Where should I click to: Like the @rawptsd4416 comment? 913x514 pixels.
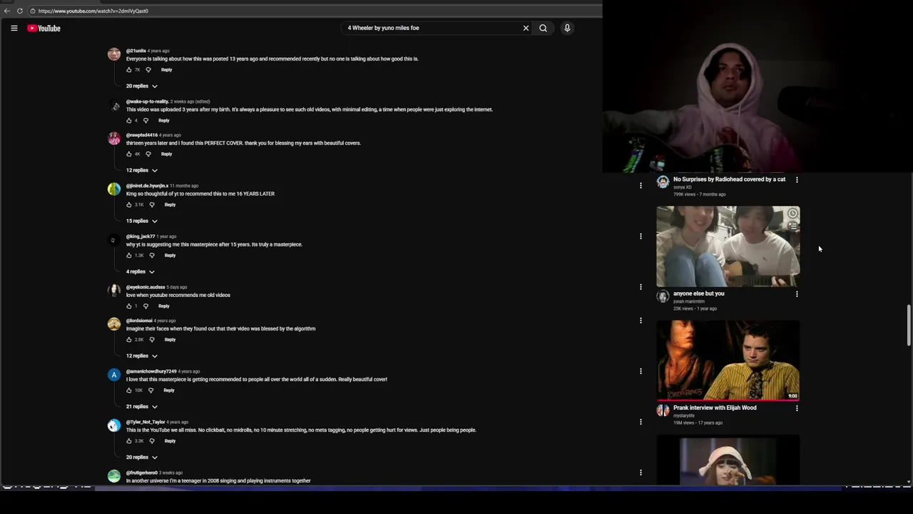[129, 154]
